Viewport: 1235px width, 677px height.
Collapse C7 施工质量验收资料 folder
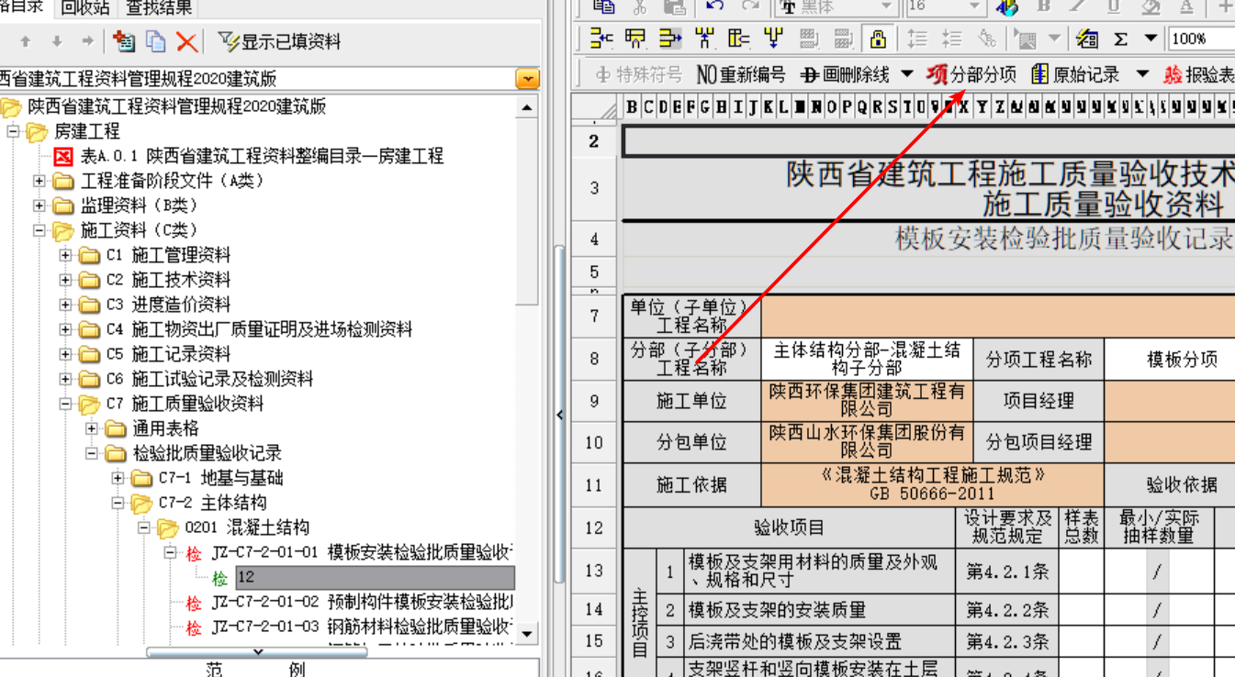[65, 405]
